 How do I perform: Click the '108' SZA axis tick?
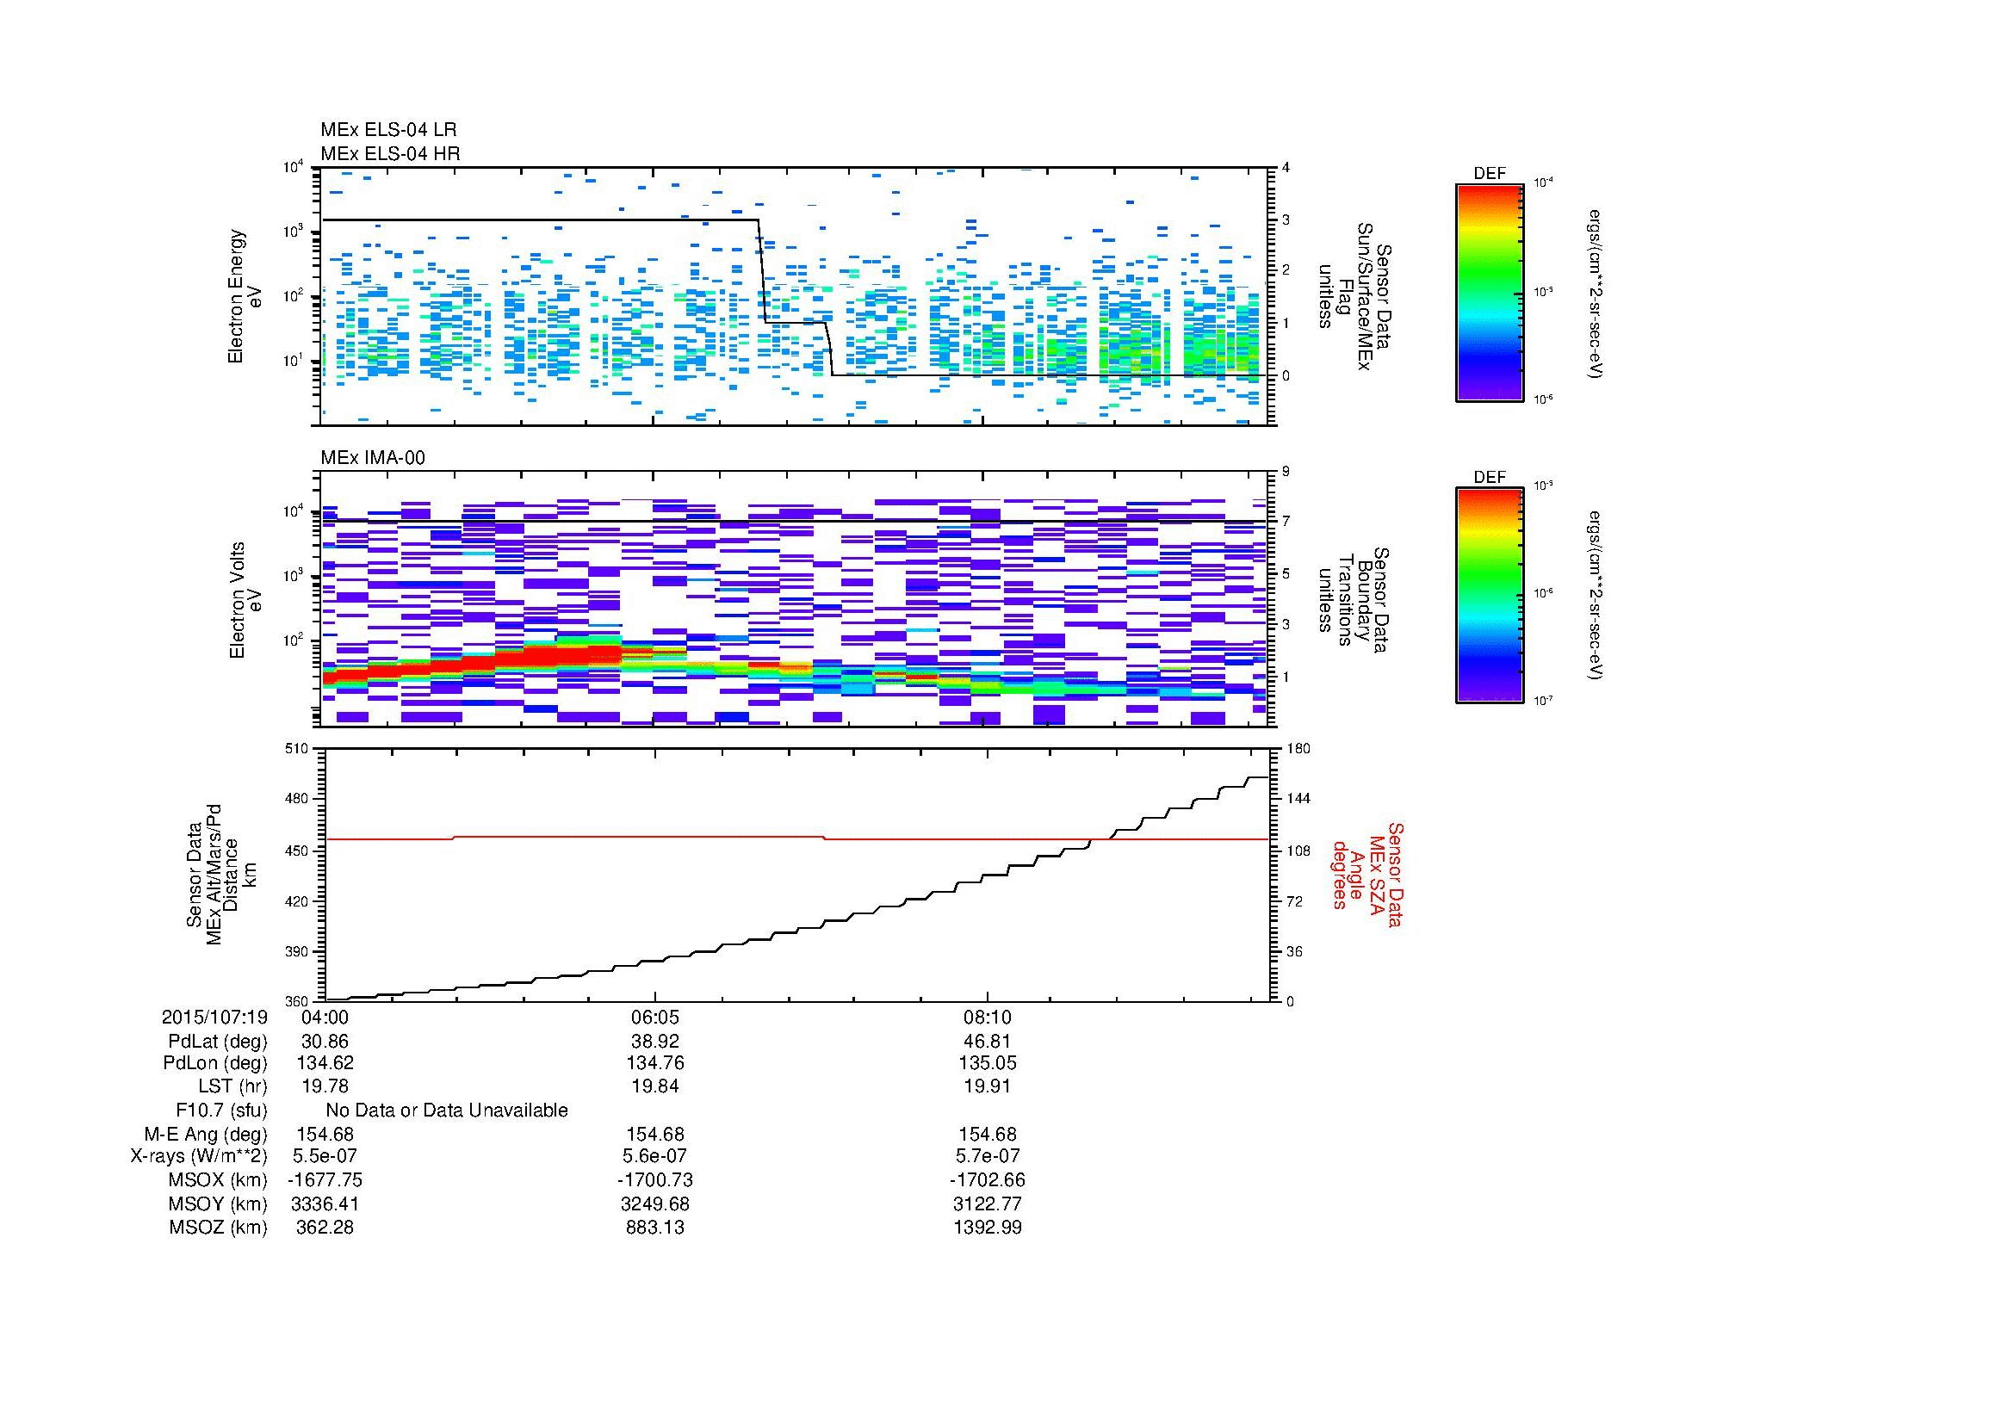(1297, 851)
